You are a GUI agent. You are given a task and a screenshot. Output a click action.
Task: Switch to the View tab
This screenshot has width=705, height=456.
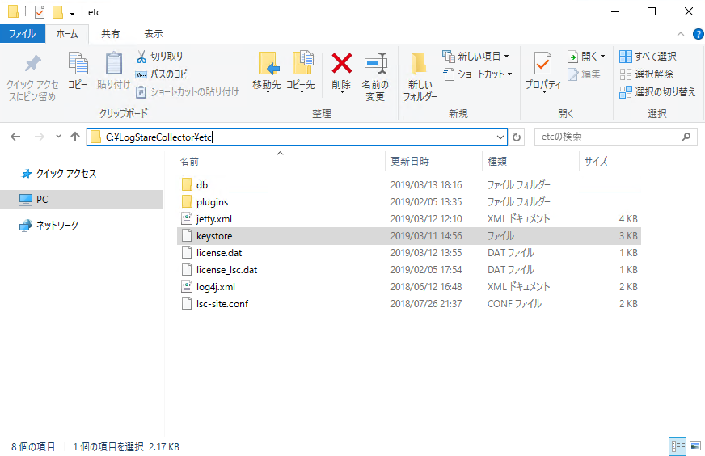(154, 34)
